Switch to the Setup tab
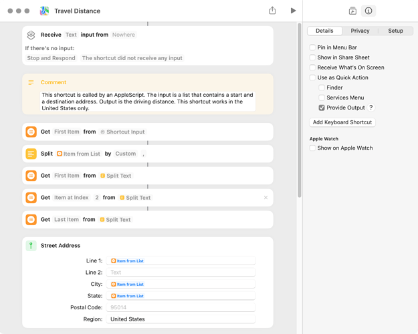The width and height of the screenshot is (418, 334). click(395, 31)
